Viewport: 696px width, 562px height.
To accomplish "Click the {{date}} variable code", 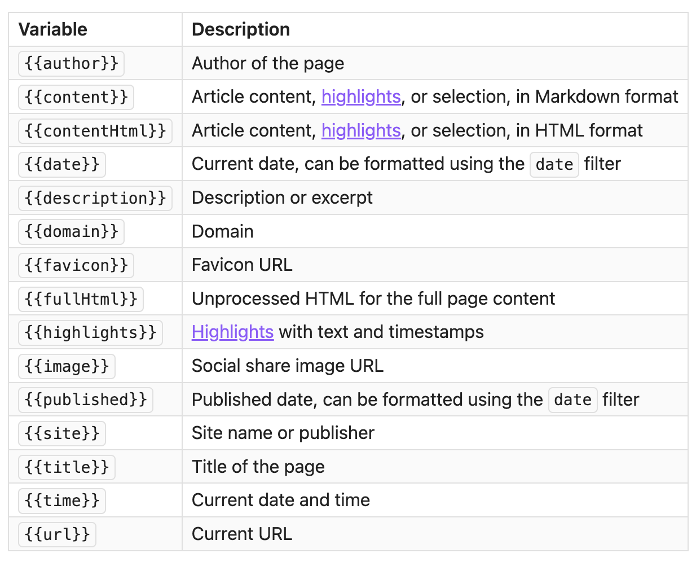I will click(62, 165).
